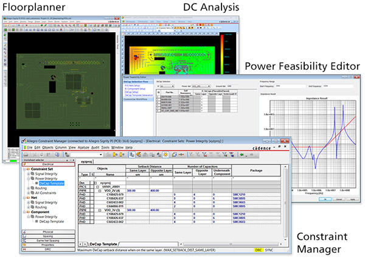
Task: Open the IC dropdown in Power Feasibility Editor
Action: click(173, 86)
